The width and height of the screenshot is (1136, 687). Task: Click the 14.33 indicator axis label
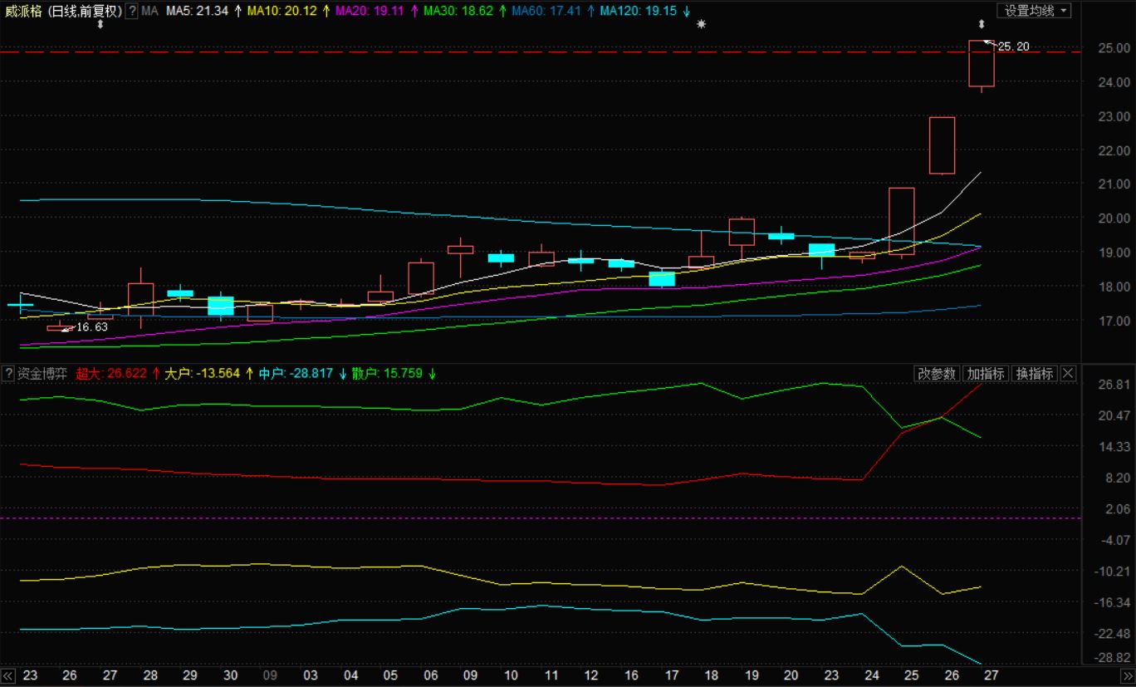[x=1114, y=447]
